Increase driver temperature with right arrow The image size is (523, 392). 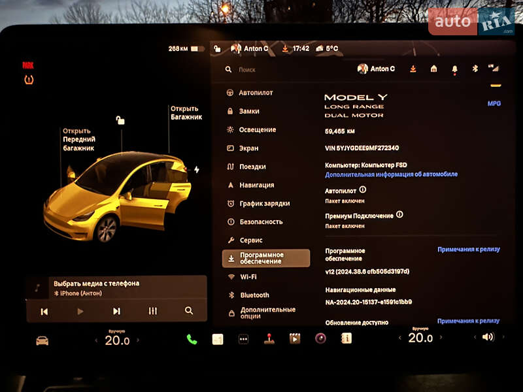tap(138, 340)
